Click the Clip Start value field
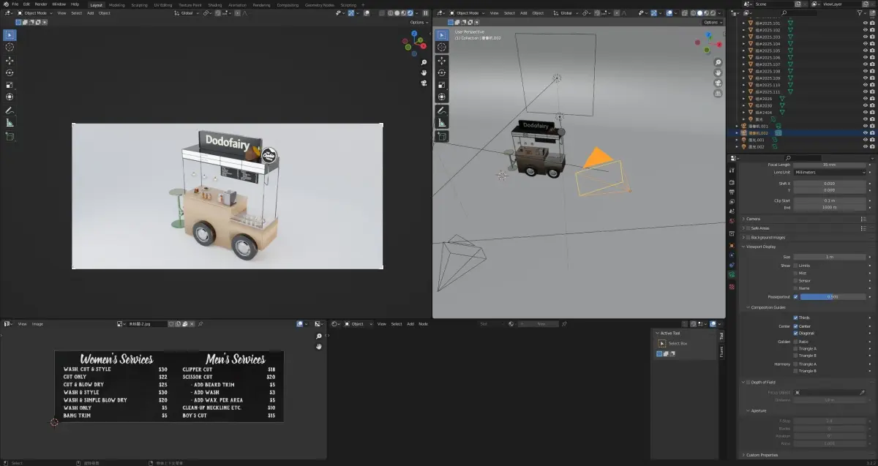 [x=830, y=200]
